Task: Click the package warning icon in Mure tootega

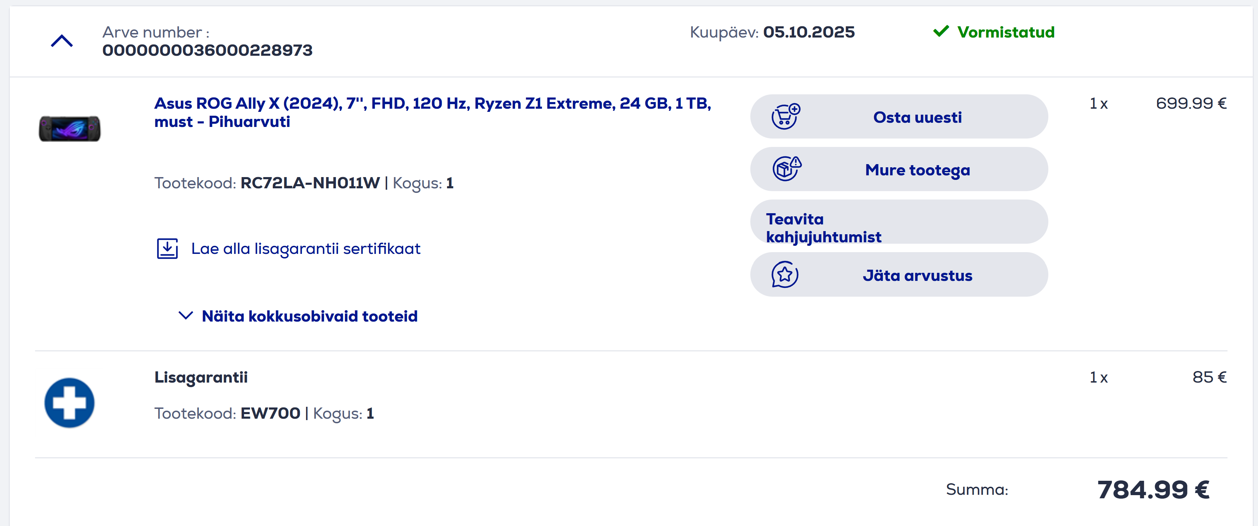Action: click(x=786, y=169)
